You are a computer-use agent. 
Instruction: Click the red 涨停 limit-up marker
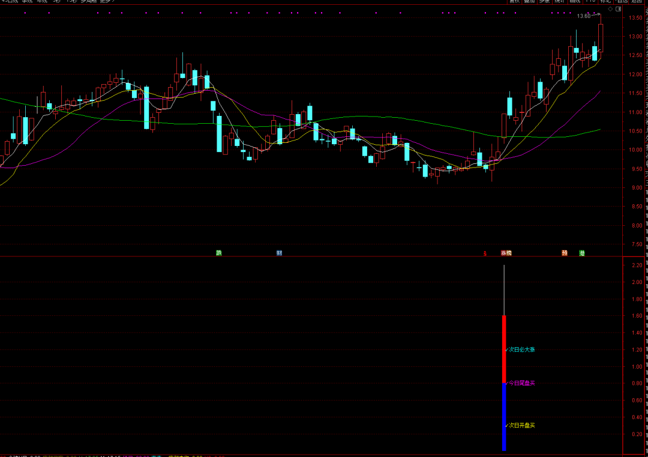point(506,253)
